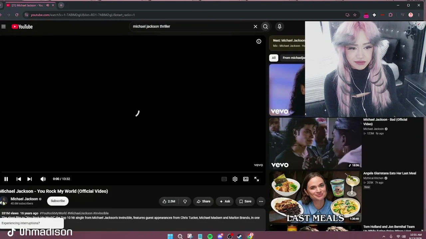Share the You Rock My World video
This screenshot has width=426, height=239.
click(203, 201)
